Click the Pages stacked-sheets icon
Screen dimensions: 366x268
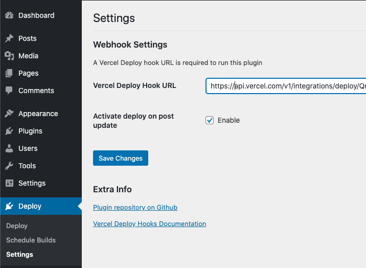(x=9, y=73)
